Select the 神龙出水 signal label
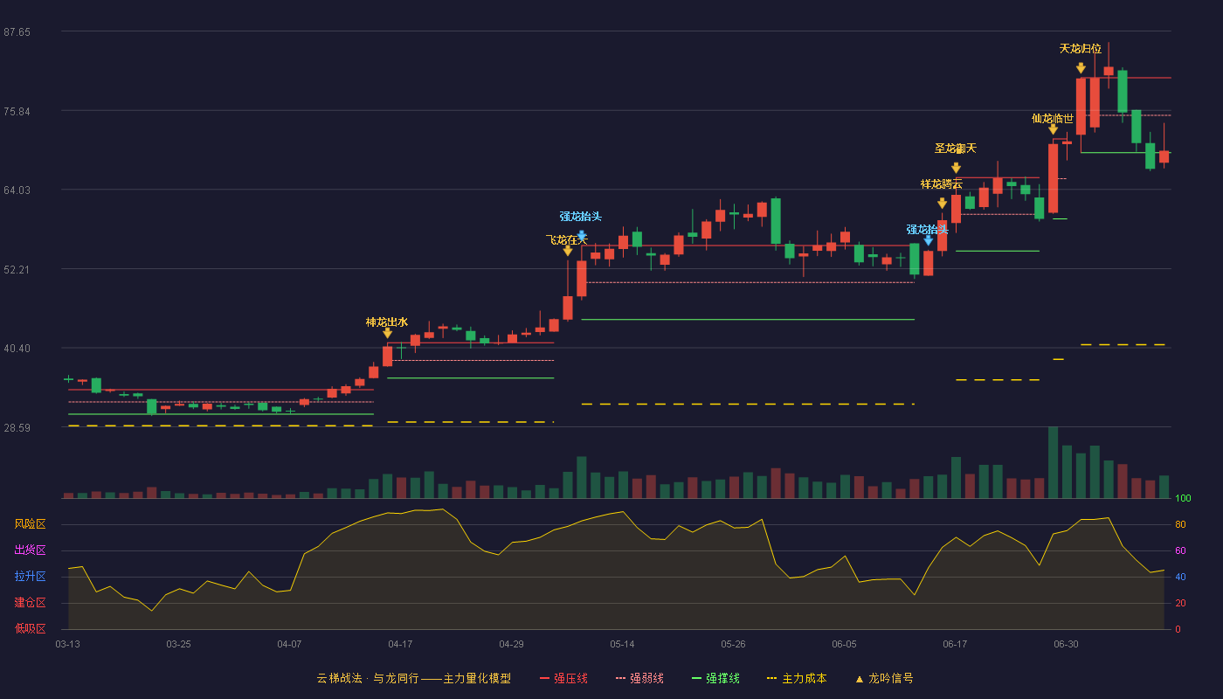 click(387, 322)
